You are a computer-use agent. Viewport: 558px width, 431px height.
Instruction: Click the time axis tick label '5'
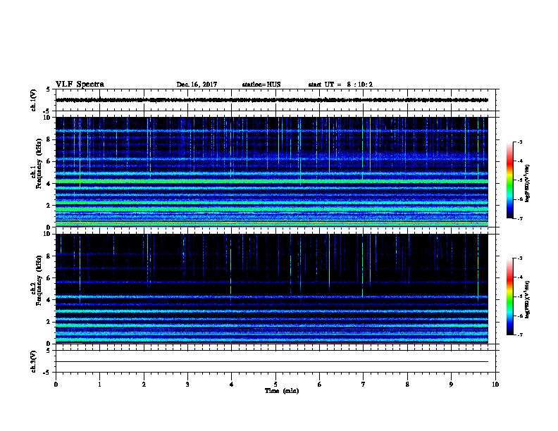275,385
